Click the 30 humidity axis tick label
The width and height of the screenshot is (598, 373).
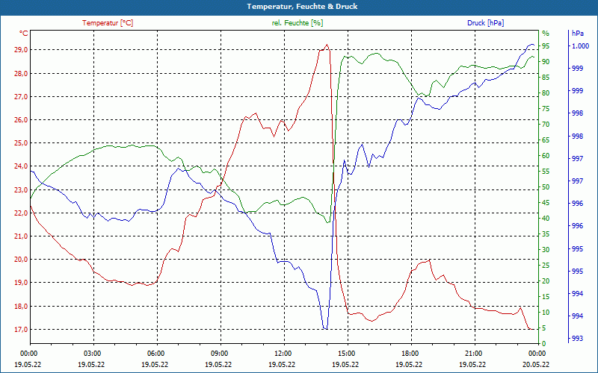(x=546, y=250)
